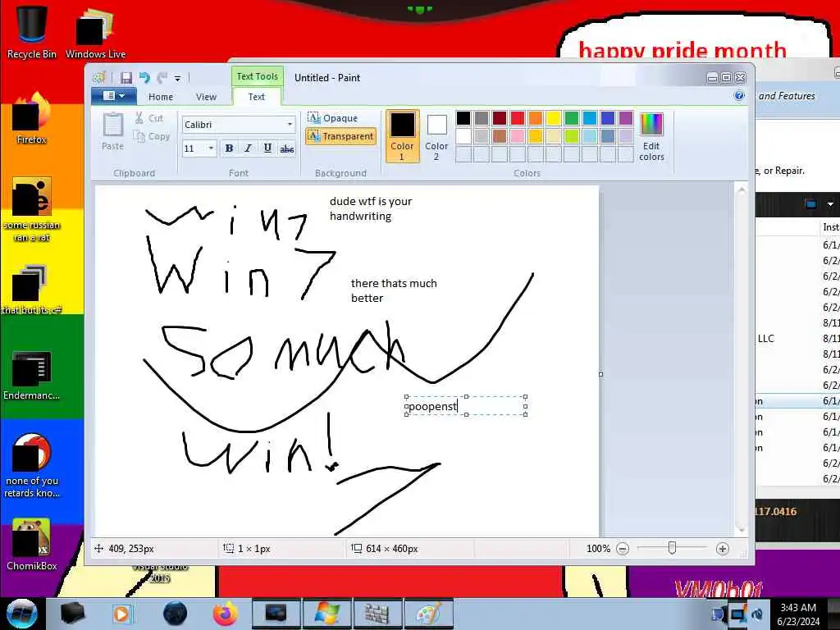The image size is (840, 630).
Task: Click the Copy command
Action: point(152,137)
